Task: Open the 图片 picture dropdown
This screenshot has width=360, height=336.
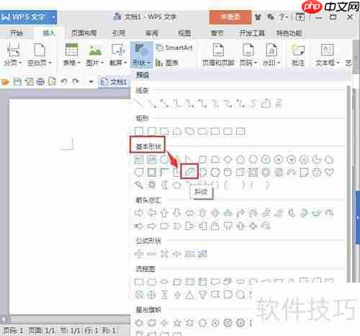Action: tap(95, 63)
